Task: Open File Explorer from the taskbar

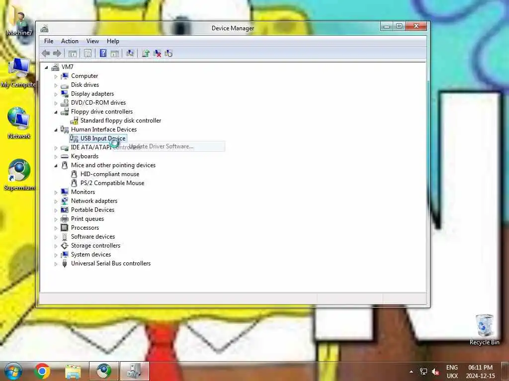Action: (x=73, y=371)
